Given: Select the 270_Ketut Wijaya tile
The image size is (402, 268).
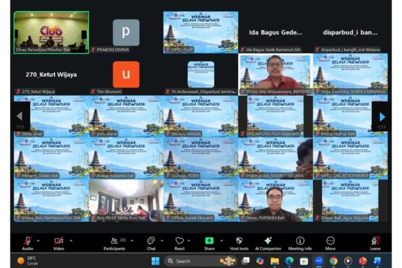Looking at the screenshot, I should point(51,75).
